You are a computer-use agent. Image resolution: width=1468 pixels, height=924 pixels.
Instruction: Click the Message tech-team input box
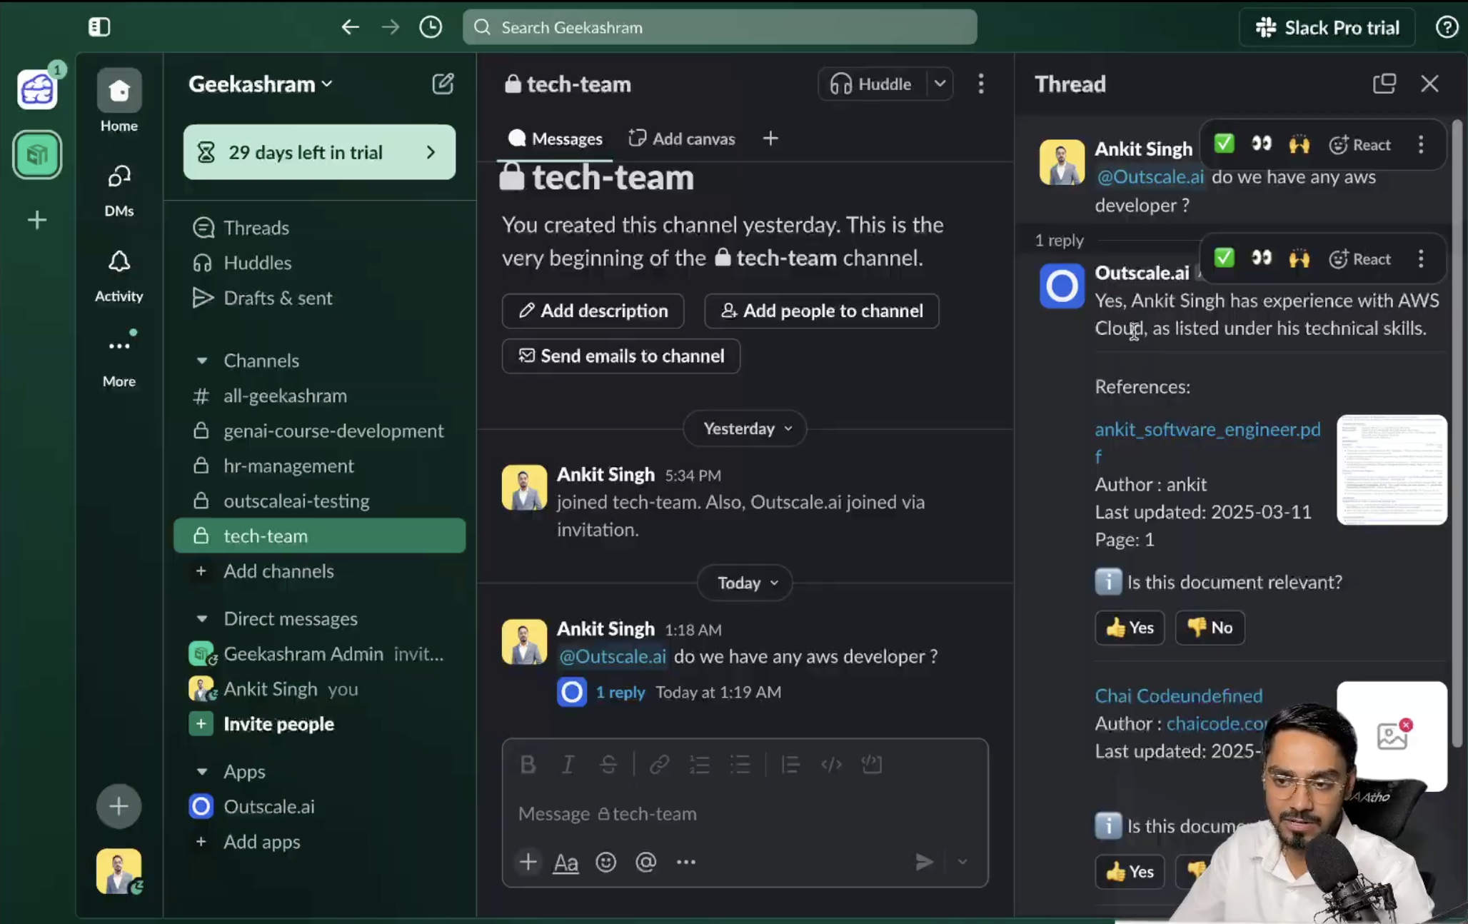click(745, 813)
